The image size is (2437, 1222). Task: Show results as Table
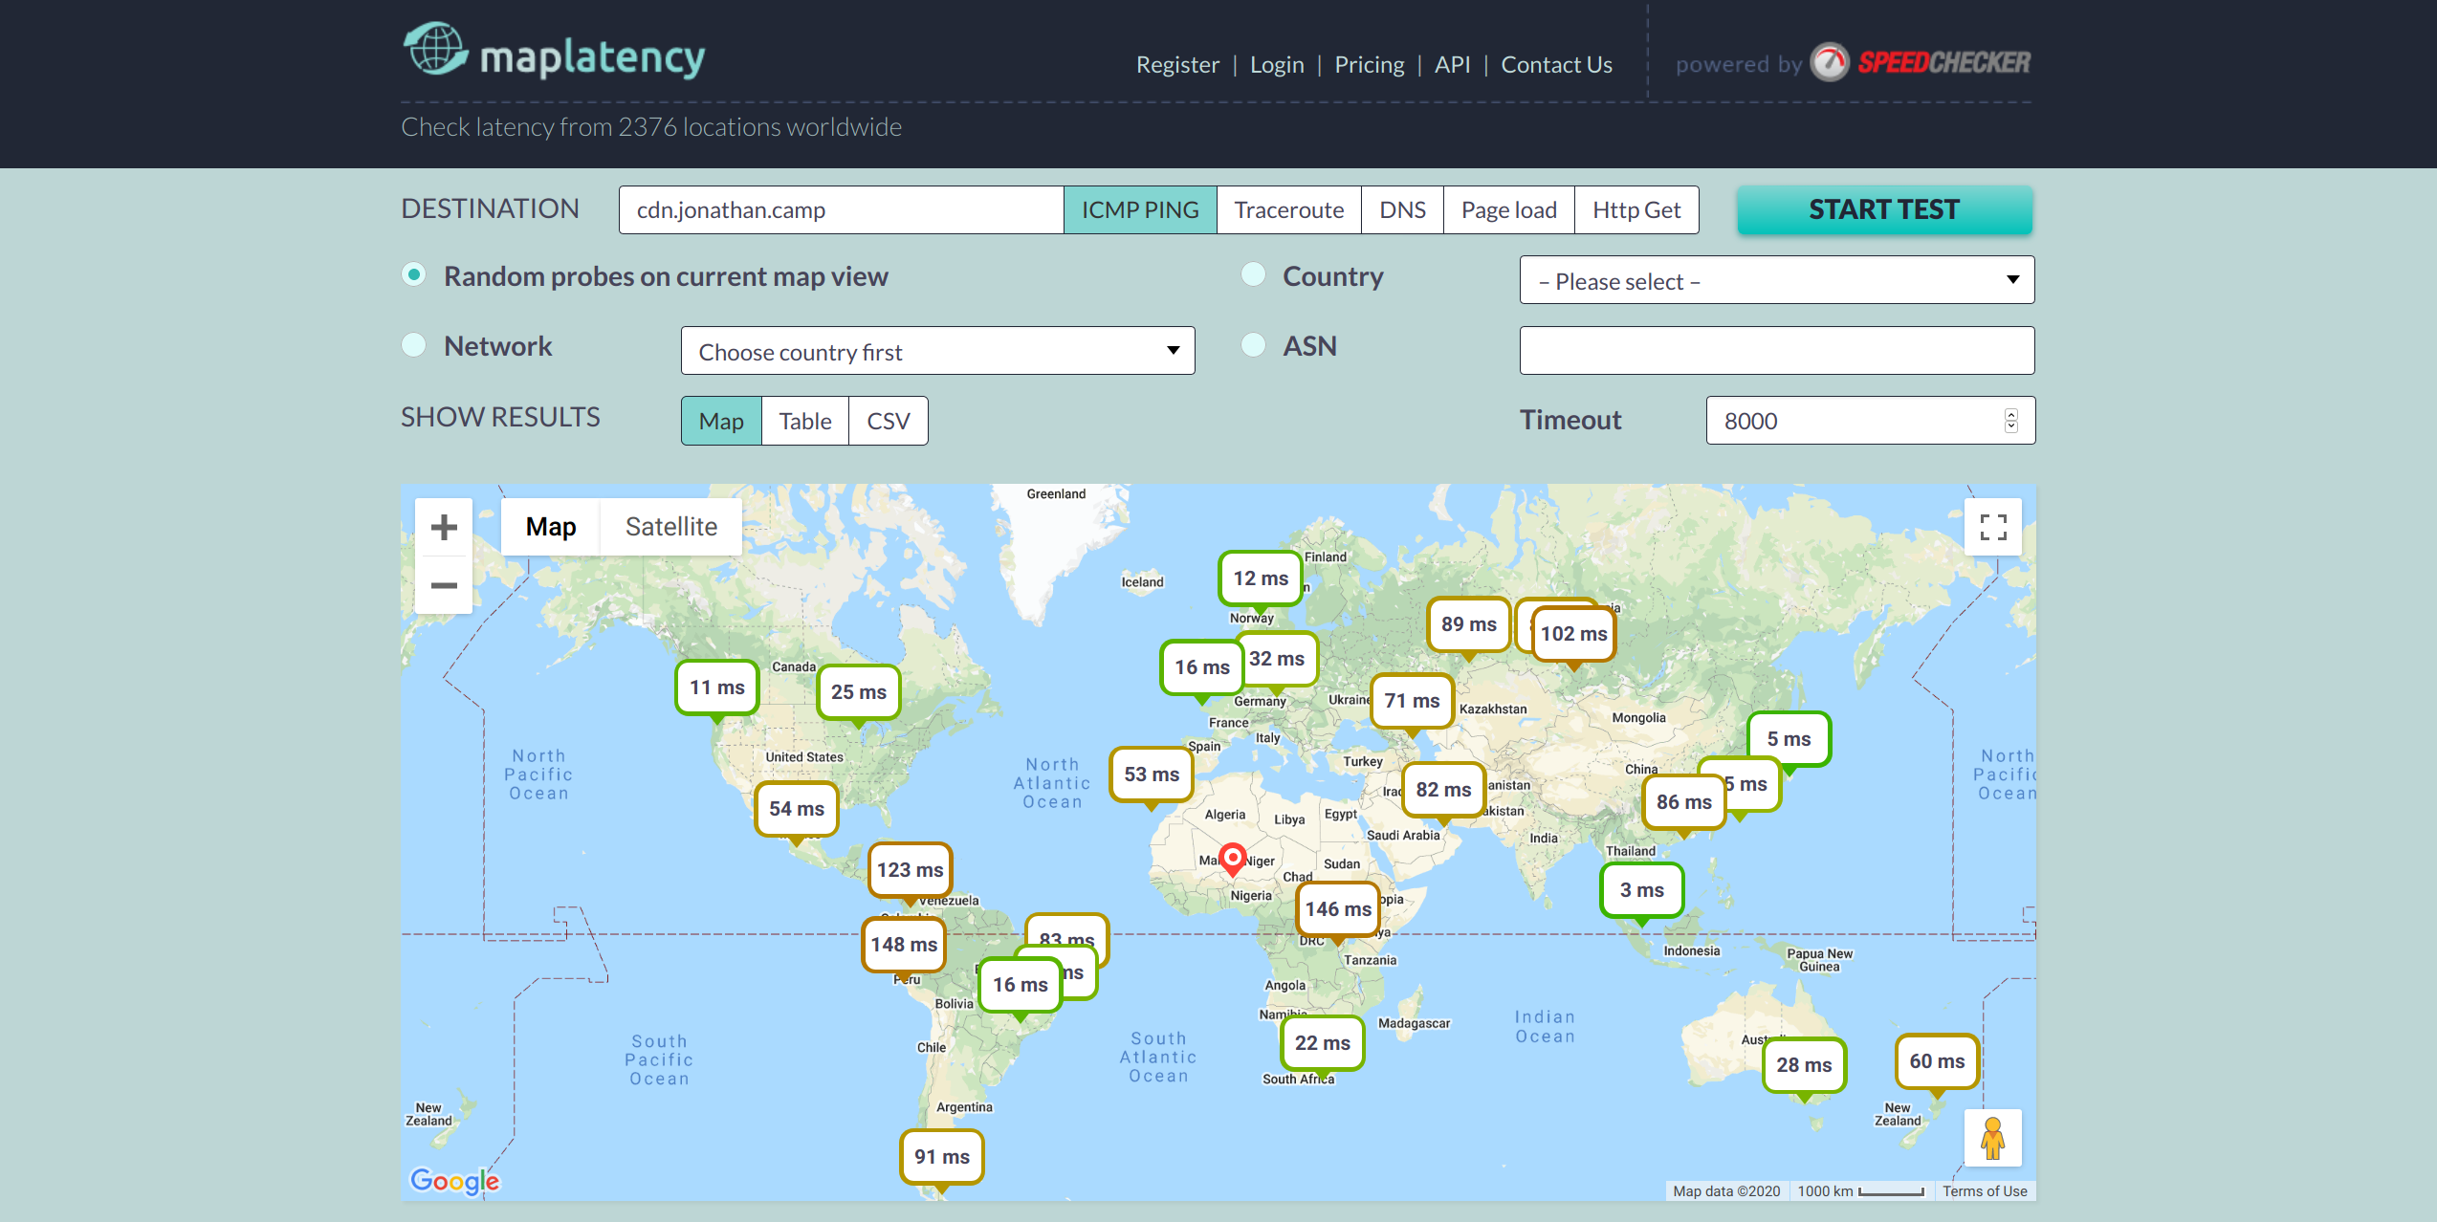tap(804, 422)
